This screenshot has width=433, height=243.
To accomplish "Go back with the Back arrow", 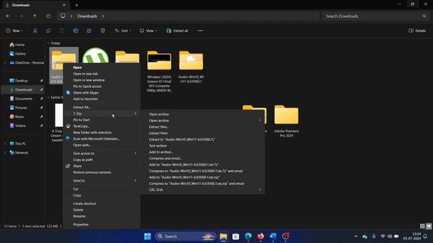I will [x=7, y=16].
